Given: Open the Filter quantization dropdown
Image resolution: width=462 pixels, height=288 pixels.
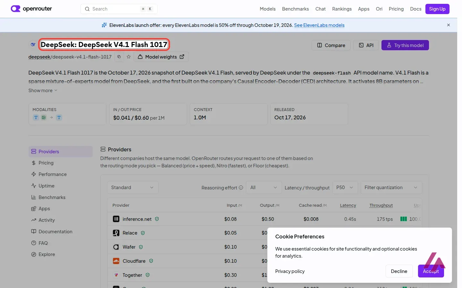Looking at the screenshot, I should coord(391,188).
